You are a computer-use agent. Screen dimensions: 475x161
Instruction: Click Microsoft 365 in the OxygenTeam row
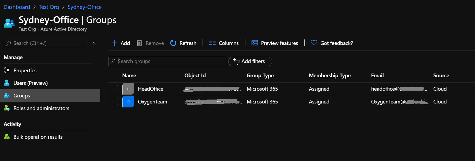tap(262, 102)
